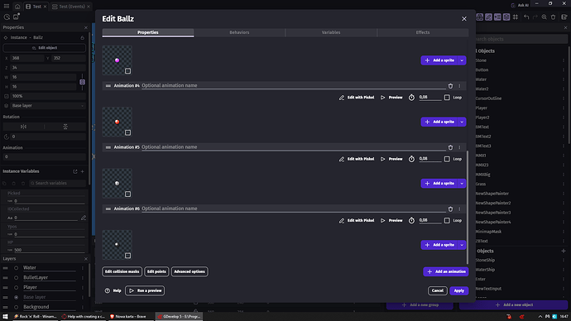Open the Variables tab
This screenshot has width=571, height=321.
[331, 32]
